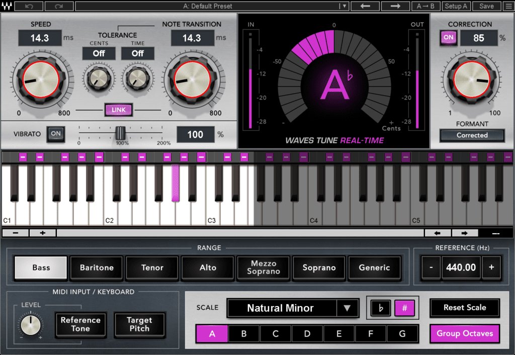Click the Waves logo icon

click(x=7, y=6)
